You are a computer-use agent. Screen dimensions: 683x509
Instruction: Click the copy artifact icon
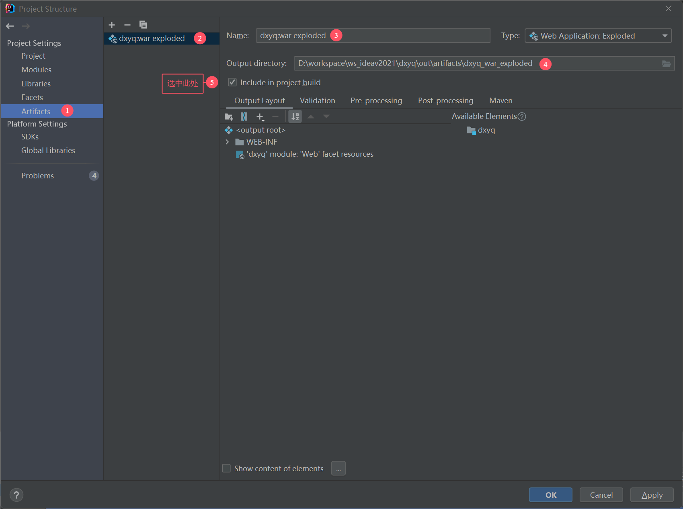click(143, 25)
